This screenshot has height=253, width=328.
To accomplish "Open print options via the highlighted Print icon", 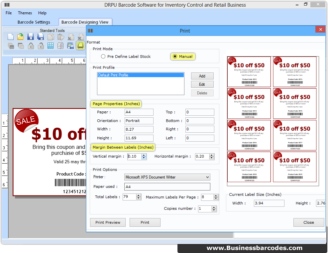I will (80, 46).
